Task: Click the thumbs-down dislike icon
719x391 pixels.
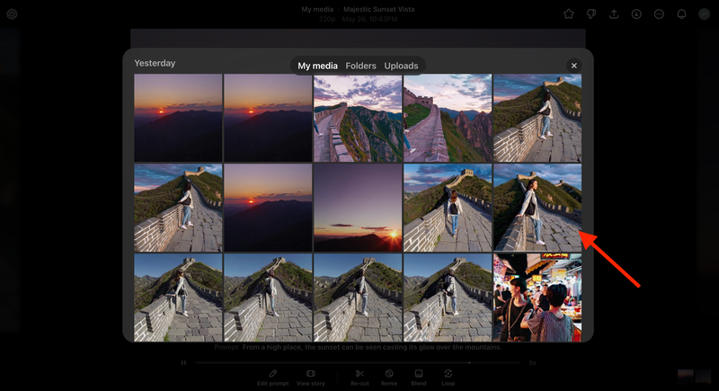Action: pyautogui.click(x=591, y=14)
